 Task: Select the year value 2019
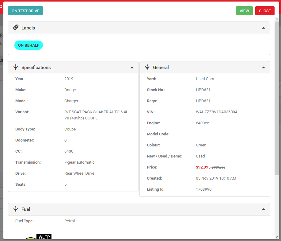coord(69,79)
